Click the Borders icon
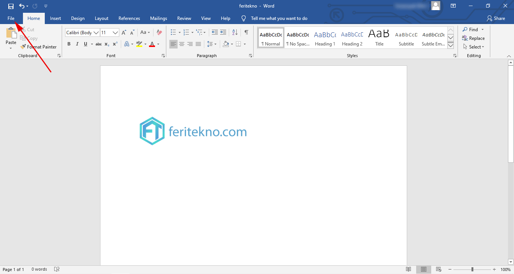The height and width of the screenshot is (274, 514). pos(239,44)
